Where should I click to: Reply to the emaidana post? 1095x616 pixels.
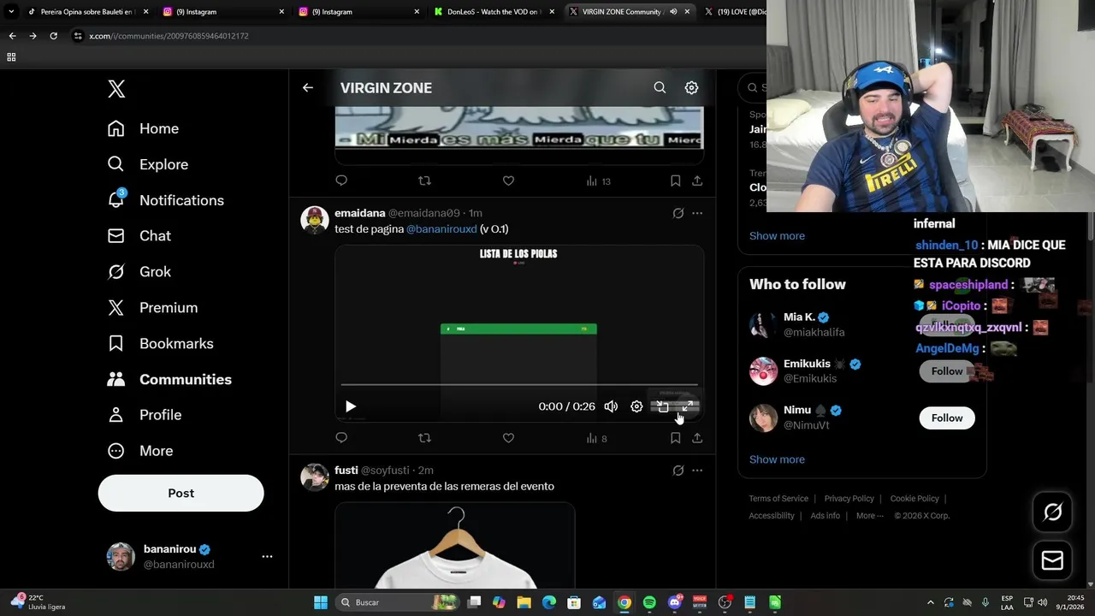pyautogui.click(x=341, y=438)
